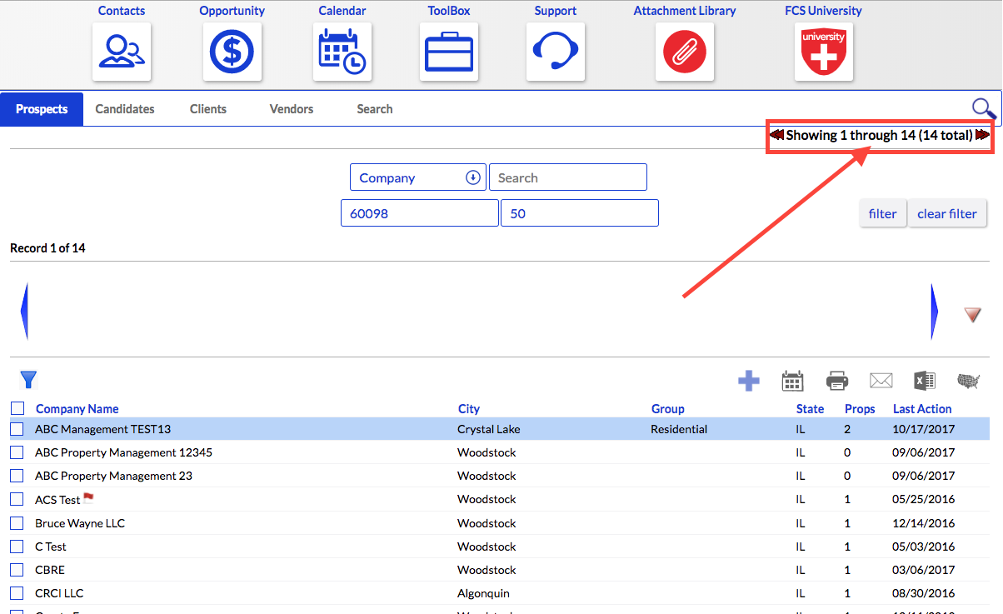1003x614 pixels.
Task: Click the 08/30/2016 last action date
Action: tap(924, 593)
